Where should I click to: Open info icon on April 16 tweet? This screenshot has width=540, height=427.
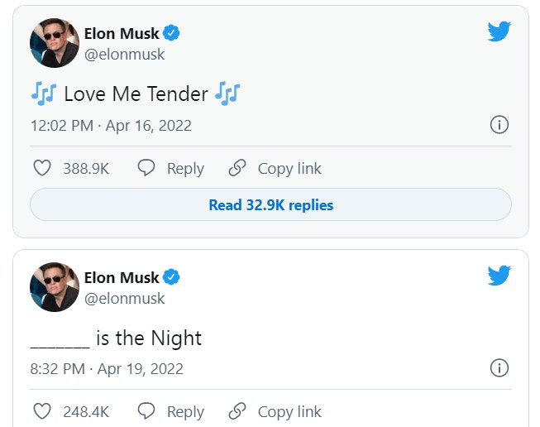(x=499, y=125)
